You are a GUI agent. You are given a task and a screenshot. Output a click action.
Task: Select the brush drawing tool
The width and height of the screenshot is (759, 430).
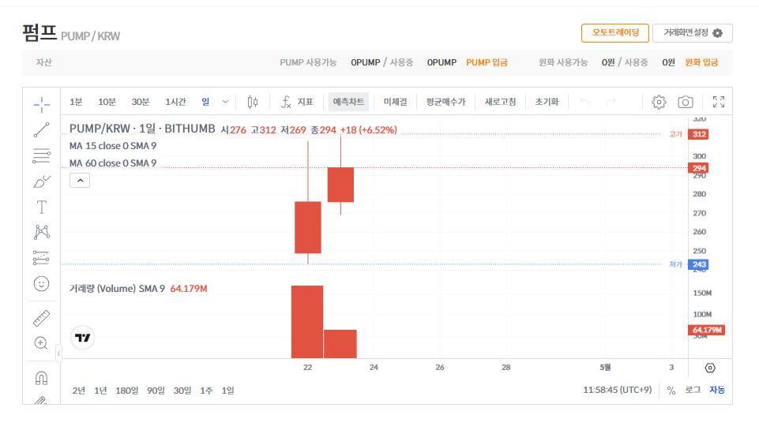42,181
